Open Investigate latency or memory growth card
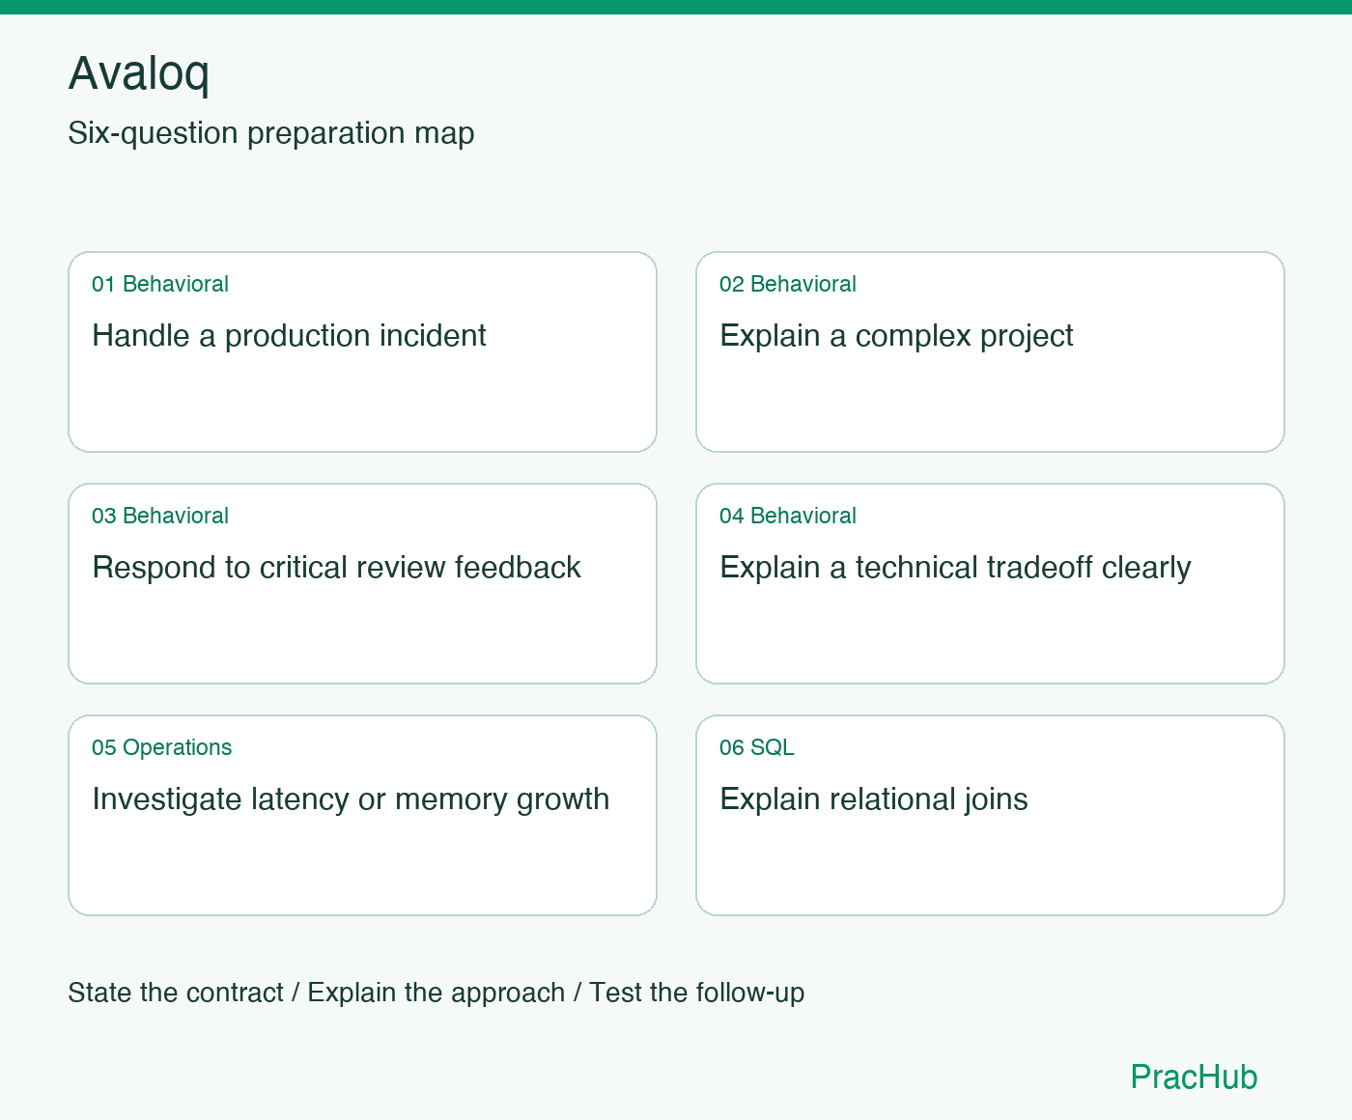This screenshot has width=1352, height=1120. (x=362, y=815)
